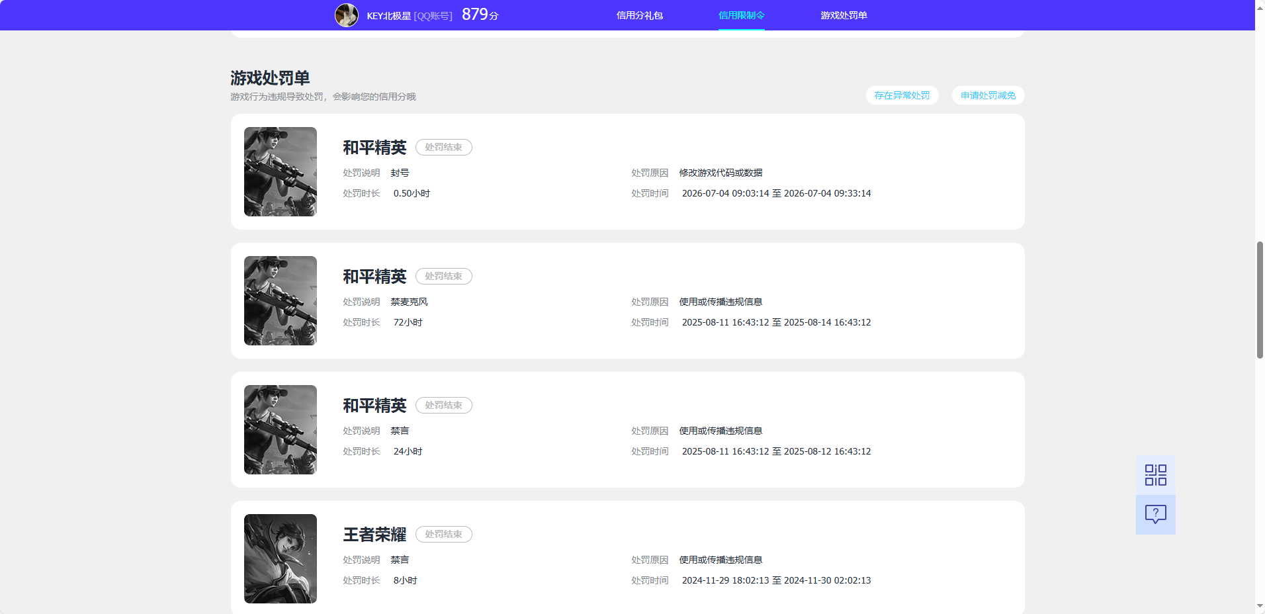1265x614 pixels.
Task: Click the 8小时 duration value
Action: (405, 580)
